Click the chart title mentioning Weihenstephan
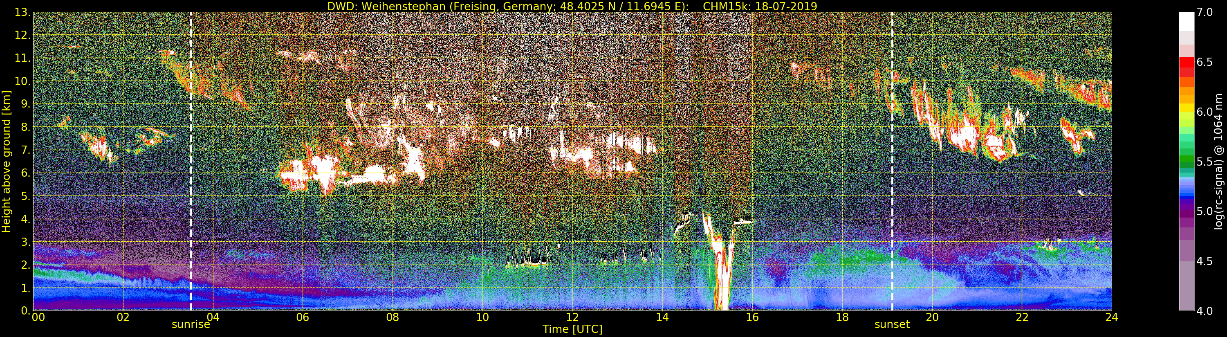This screenshot has width=1227, height=337. pyautogui.click(x=572, y=6)
